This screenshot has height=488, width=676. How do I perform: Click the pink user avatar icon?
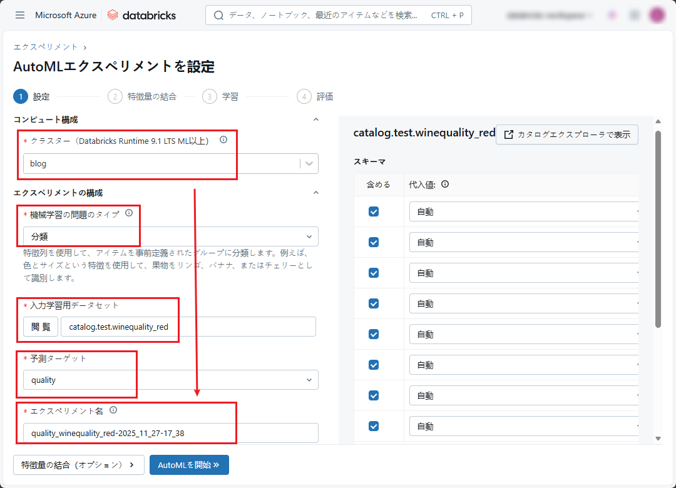click(x=657, y=15)
